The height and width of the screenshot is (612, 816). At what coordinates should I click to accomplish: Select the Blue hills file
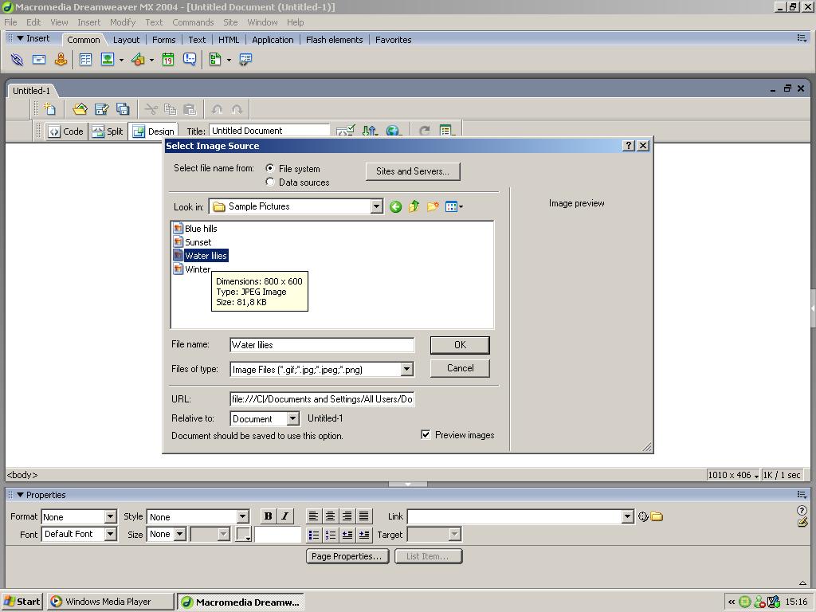[200, 229]
